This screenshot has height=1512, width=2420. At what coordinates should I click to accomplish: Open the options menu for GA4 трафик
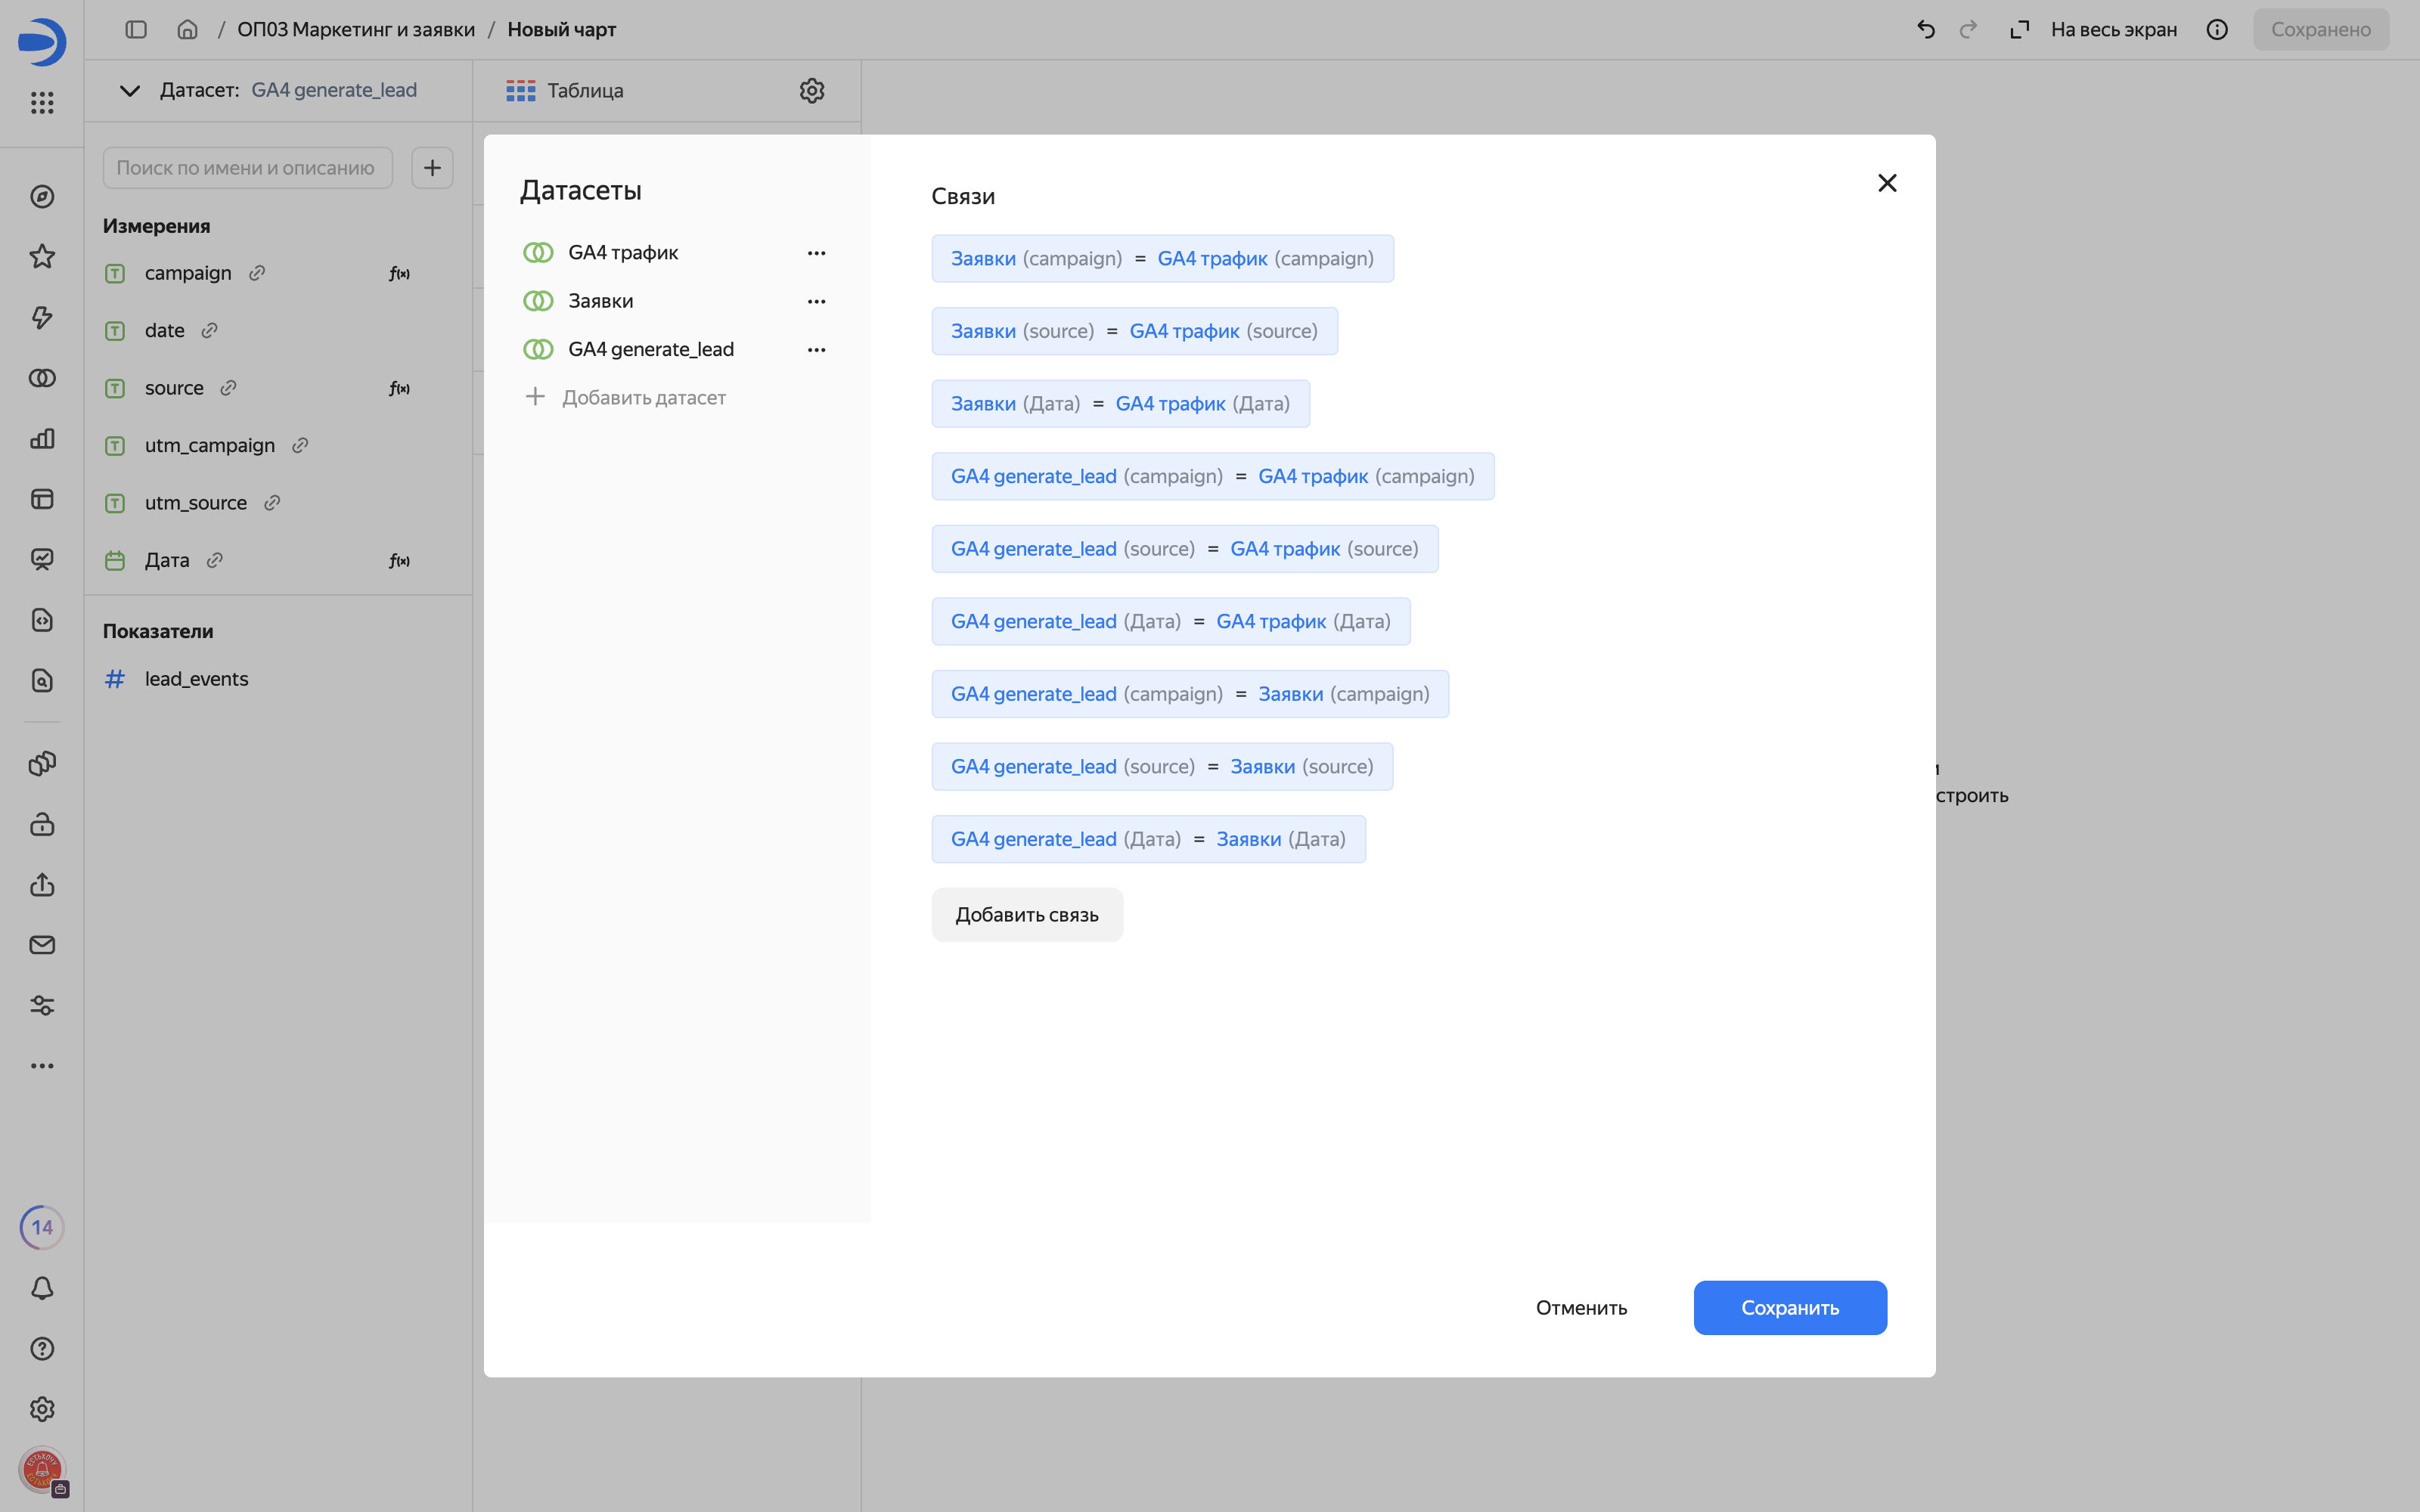[816, 253]
